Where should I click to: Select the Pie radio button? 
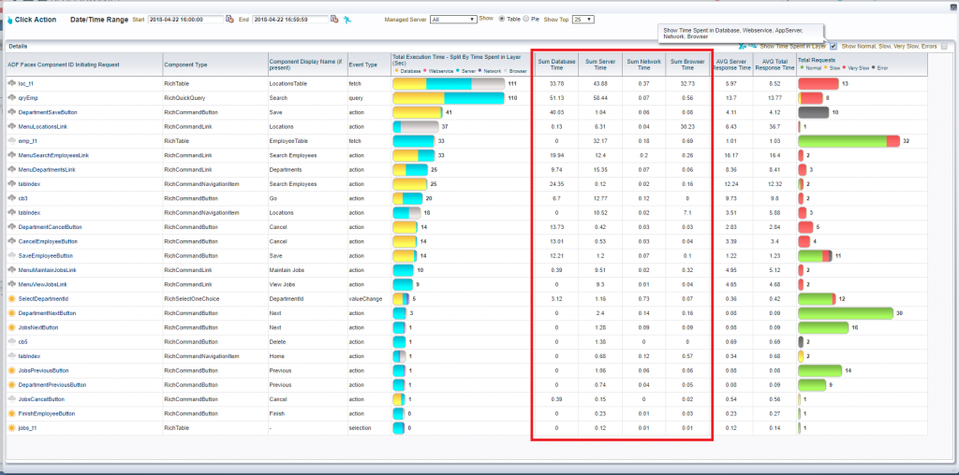pos(526,19)
